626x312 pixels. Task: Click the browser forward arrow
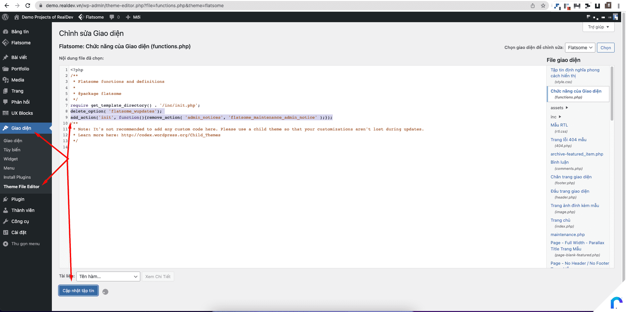[17, 6]
